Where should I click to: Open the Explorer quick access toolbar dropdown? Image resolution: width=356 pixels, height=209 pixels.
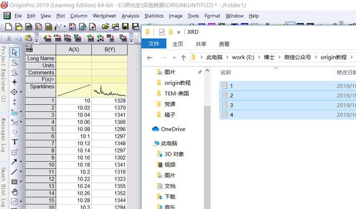pyautogui.click(x=179, y=32)
